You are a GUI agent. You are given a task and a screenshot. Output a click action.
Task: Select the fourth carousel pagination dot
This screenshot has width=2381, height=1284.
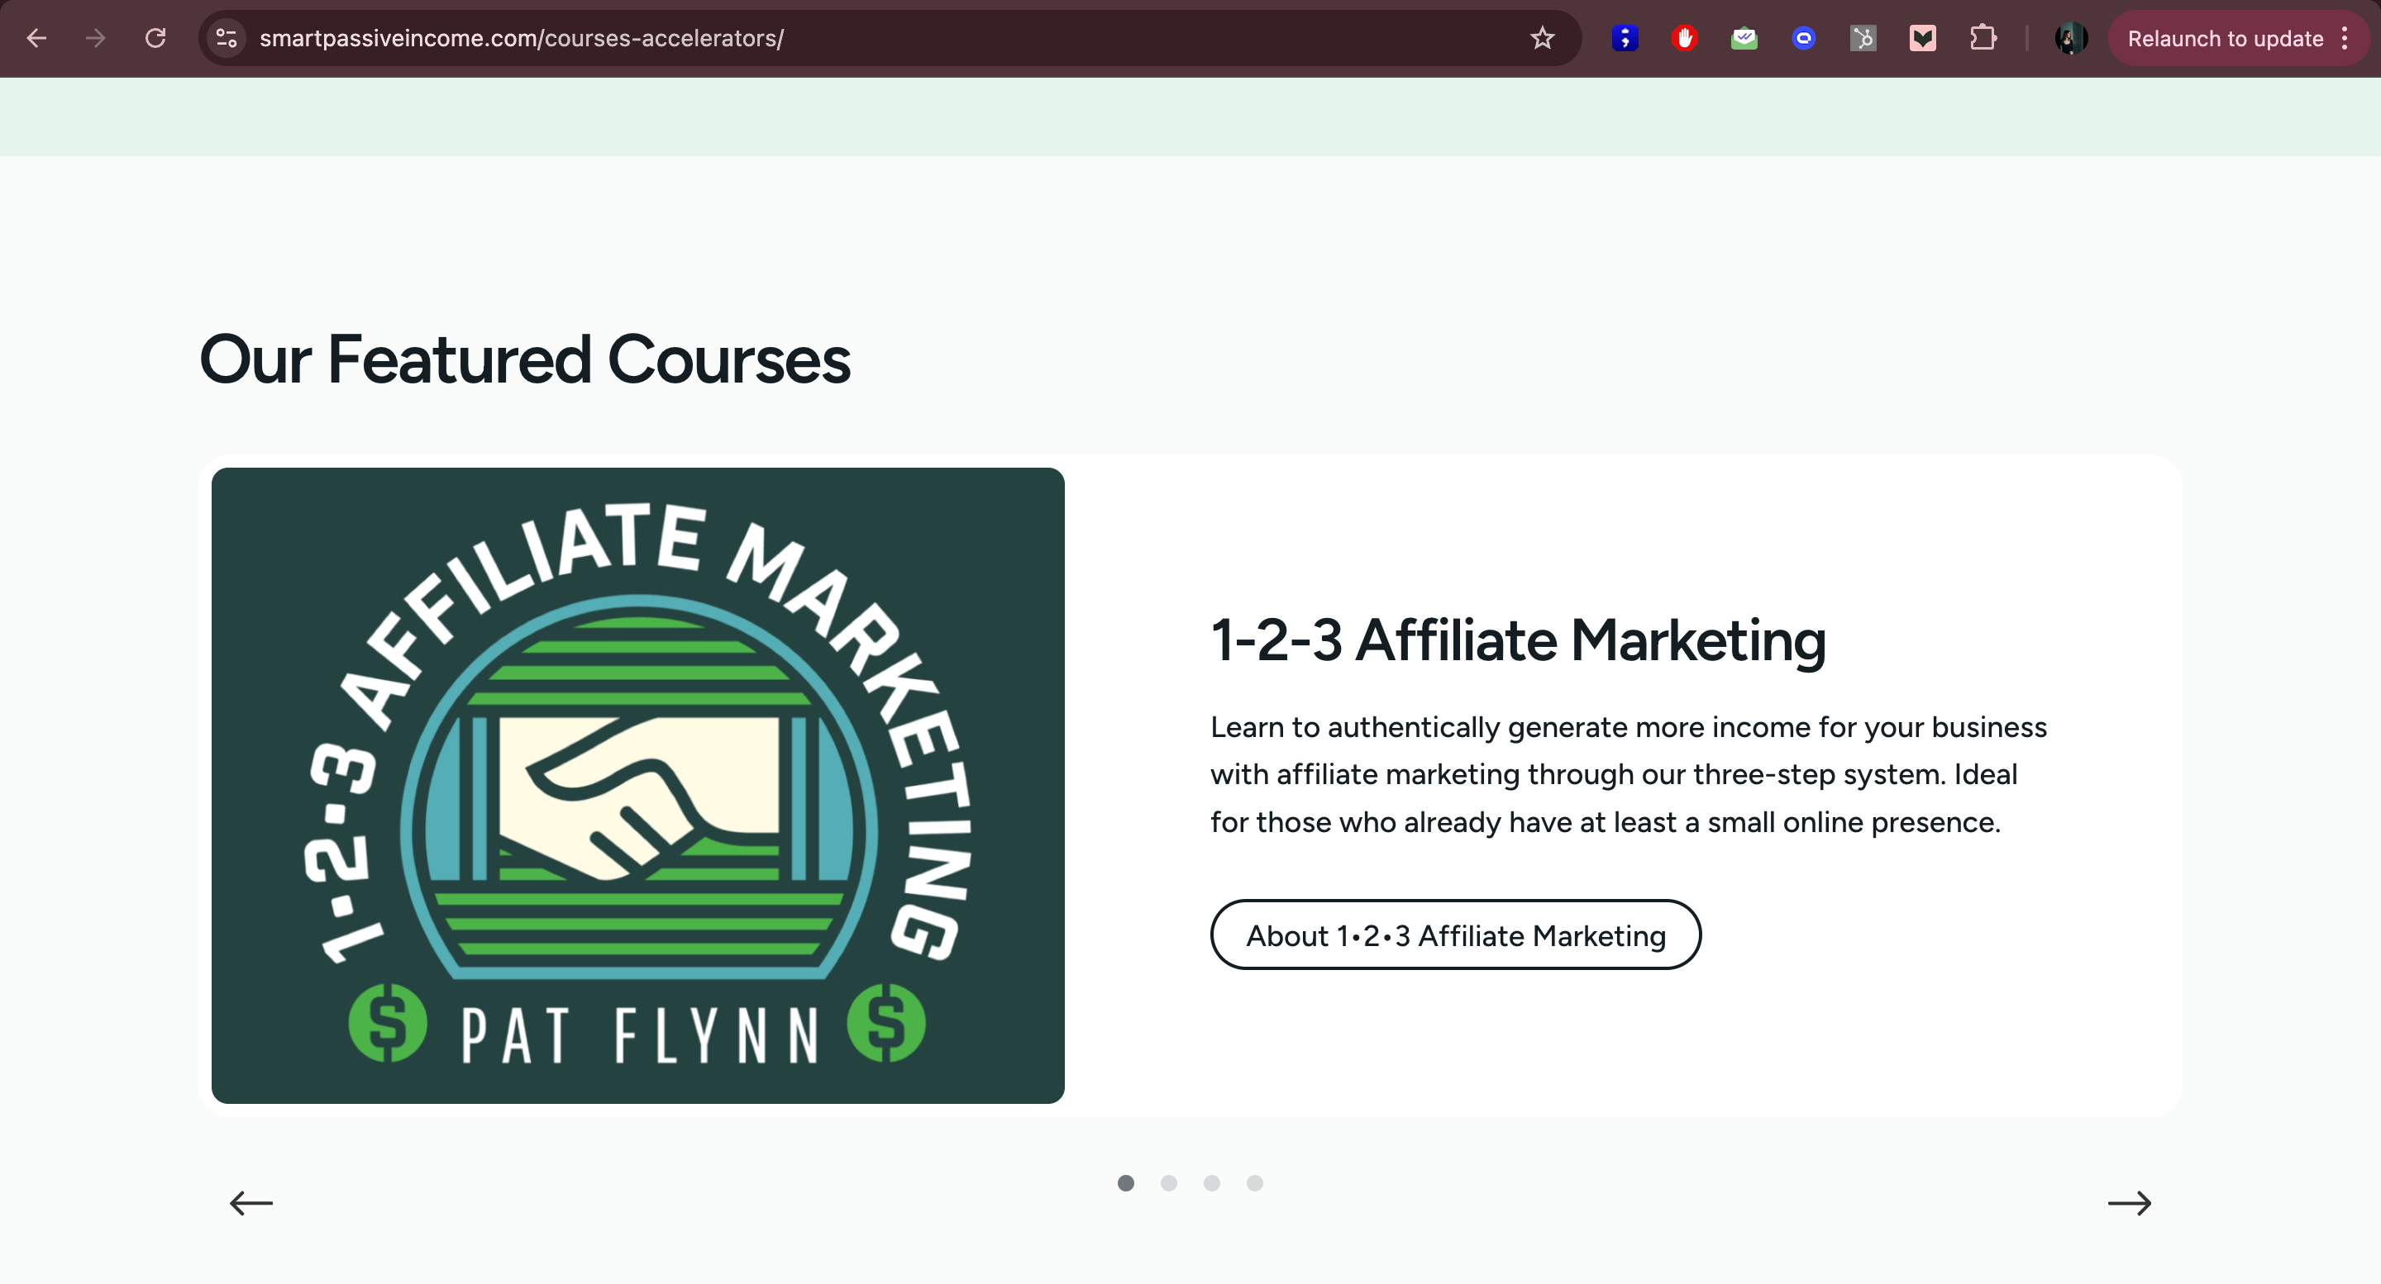1254,1183
